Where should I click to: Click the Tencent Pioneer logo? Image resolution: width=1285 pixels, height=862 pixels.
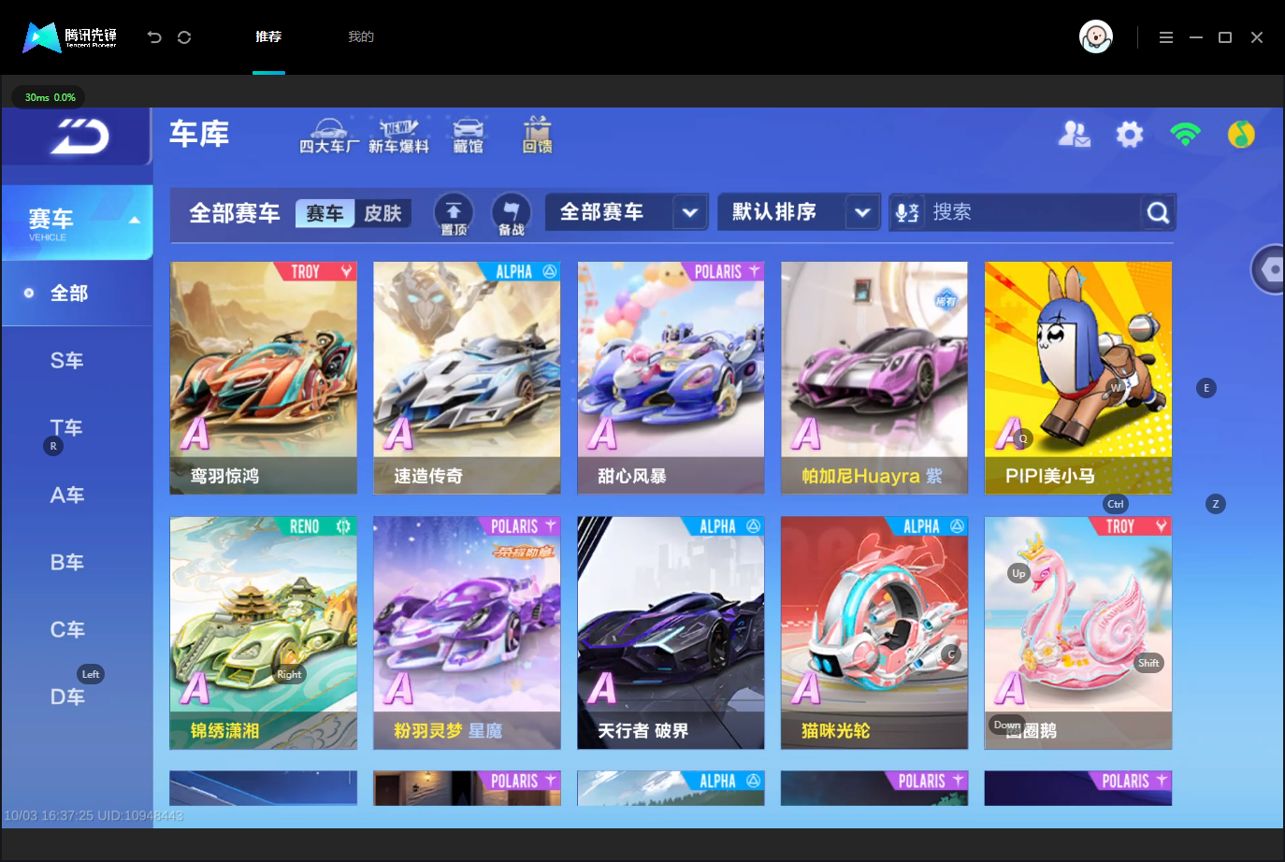pos(70,37)
